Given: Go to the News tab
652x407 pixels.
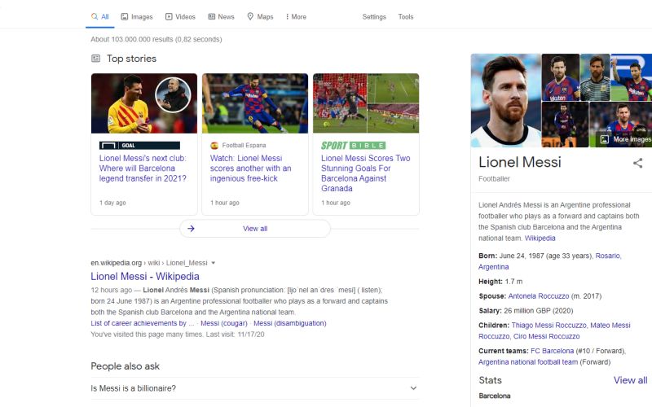Looking at the screenshot, I should [221, 16].
